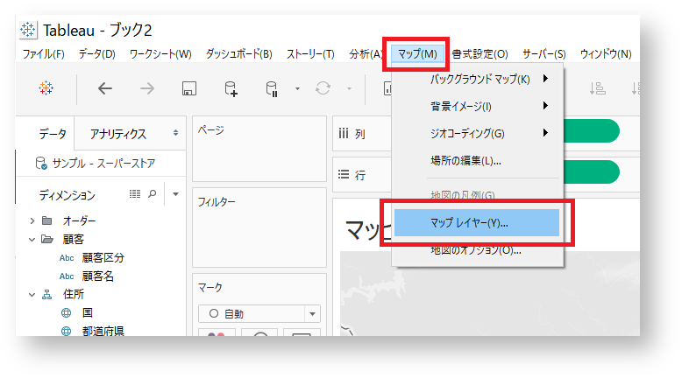Open the ストーリー(T) menu
The image size is (682, 378).
310,54
